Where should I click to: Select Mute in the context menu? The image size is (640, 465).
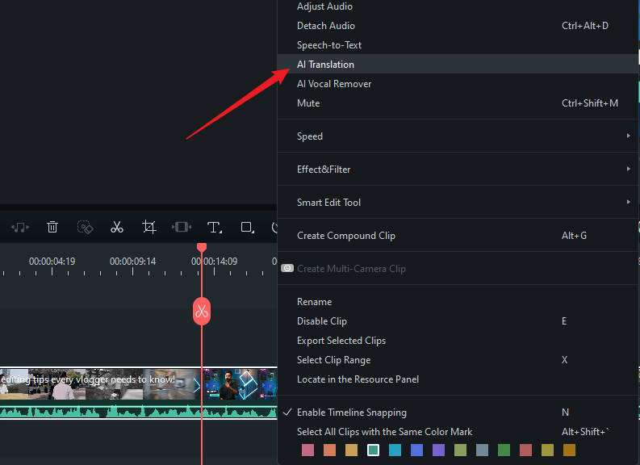(x=458, y=103)
